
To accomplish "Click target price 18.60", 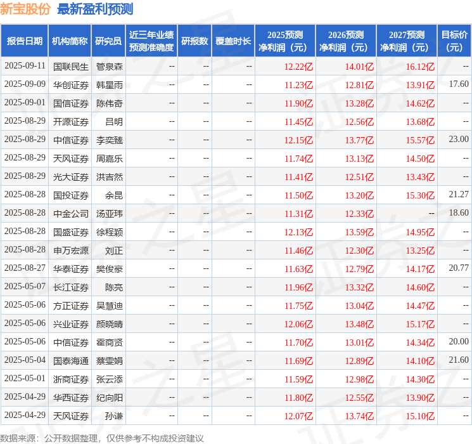I will coord(459,212).
